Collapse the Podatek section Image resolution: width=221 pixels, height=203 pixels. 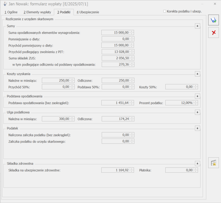pos(198,128)
